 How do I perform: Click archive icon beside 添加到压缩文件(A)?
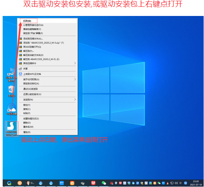coord(21,39)
